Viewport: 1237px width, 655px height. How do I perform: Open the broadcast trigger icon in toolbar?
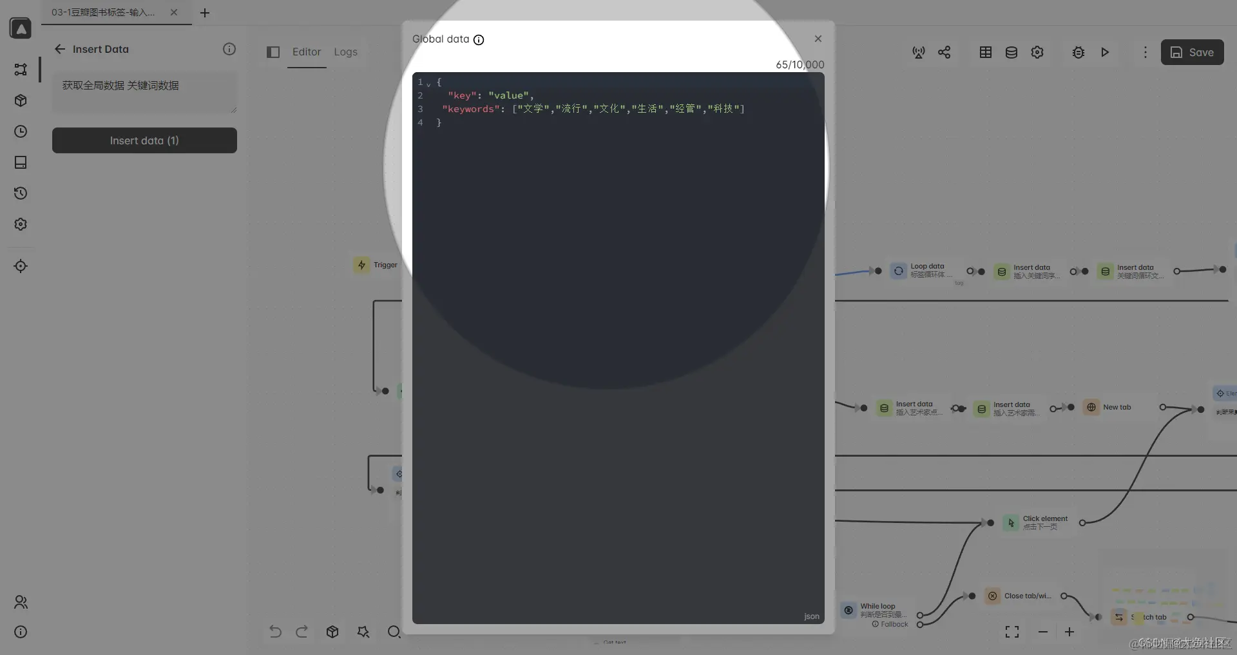[x=919, y=52]
